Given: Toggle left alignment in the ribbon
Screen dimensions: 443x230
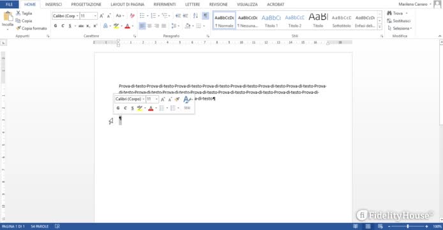Looking at the screenshot, I should [x=142, y=26].
